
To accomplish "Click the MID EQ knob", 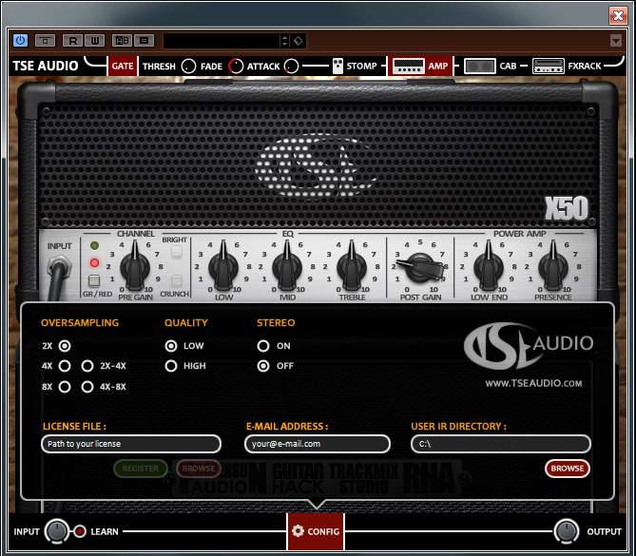I will click(287, 267).
